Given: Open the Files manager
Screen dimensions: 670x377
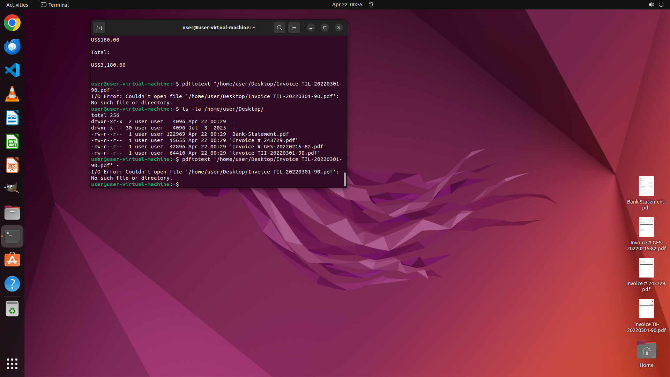Looking at the screenshot, I should click(x=12, y=213).
